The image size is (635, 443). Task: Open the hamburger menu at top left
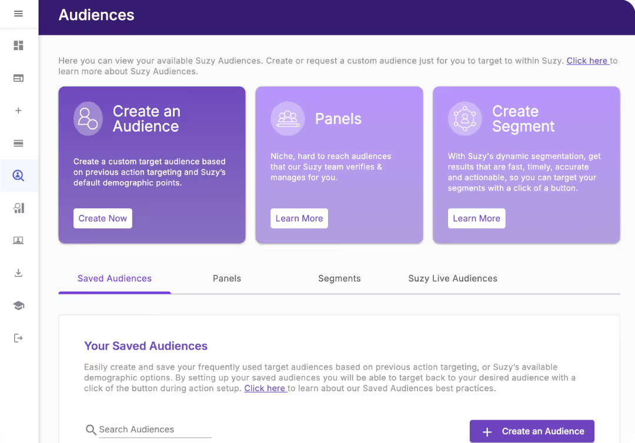tap(18, 13)
